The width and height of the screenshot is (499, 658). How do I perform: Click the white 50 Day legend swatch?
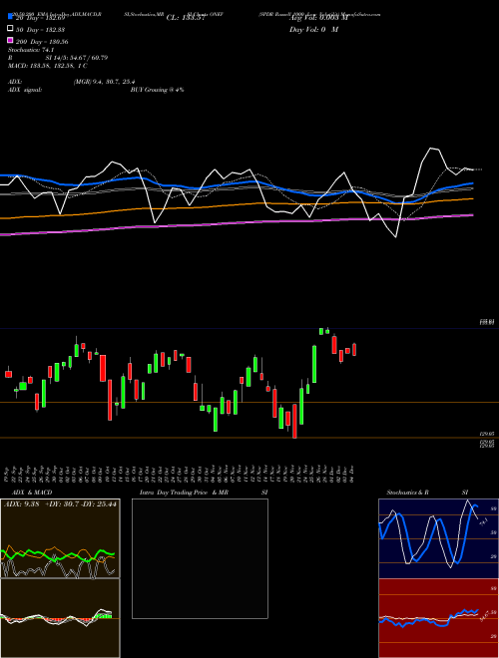tap(10, 29)
